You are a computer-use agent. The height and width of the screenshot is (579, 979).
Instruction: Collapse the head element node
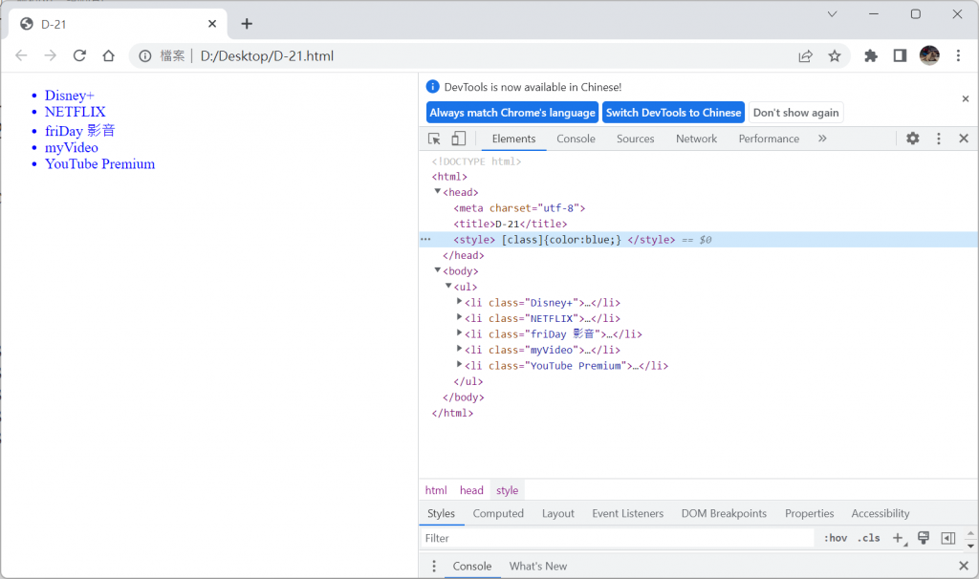(x=438, y=191)
